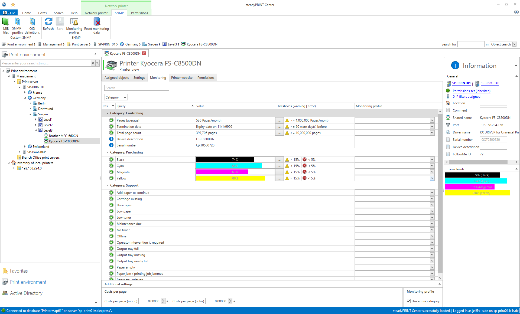Open threshold editor for Yellow toner
The height and width of the screenshot is (314, 520).
point(279,178)
